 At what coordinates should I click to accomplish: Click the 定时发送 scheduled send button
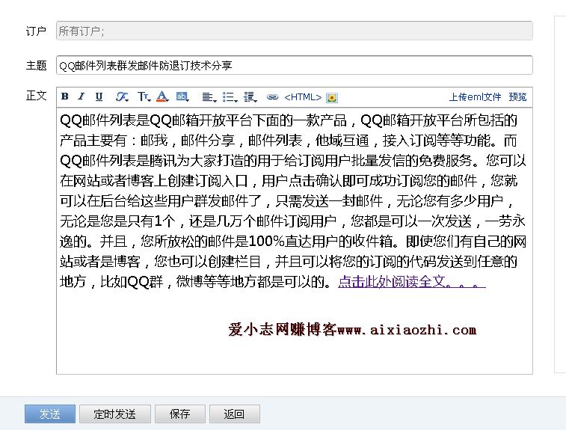(115, 414)
